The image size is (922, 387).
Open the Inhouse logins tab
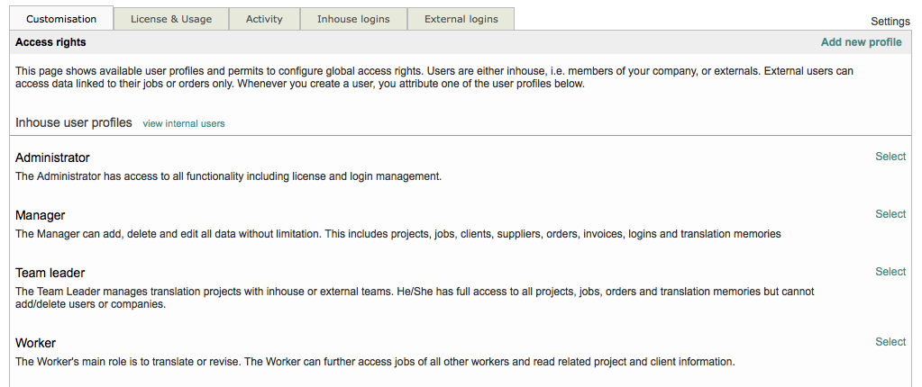[353, 19]
